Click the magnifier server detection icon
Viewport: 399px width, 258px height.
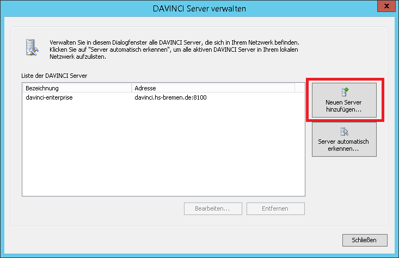[343, 131]
